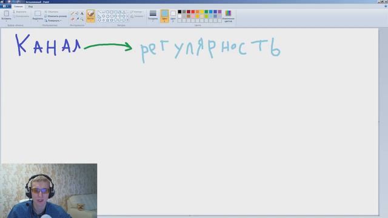Pick the Rectangle shape in gallery
The image size is (388, 218).
(112, 12)
